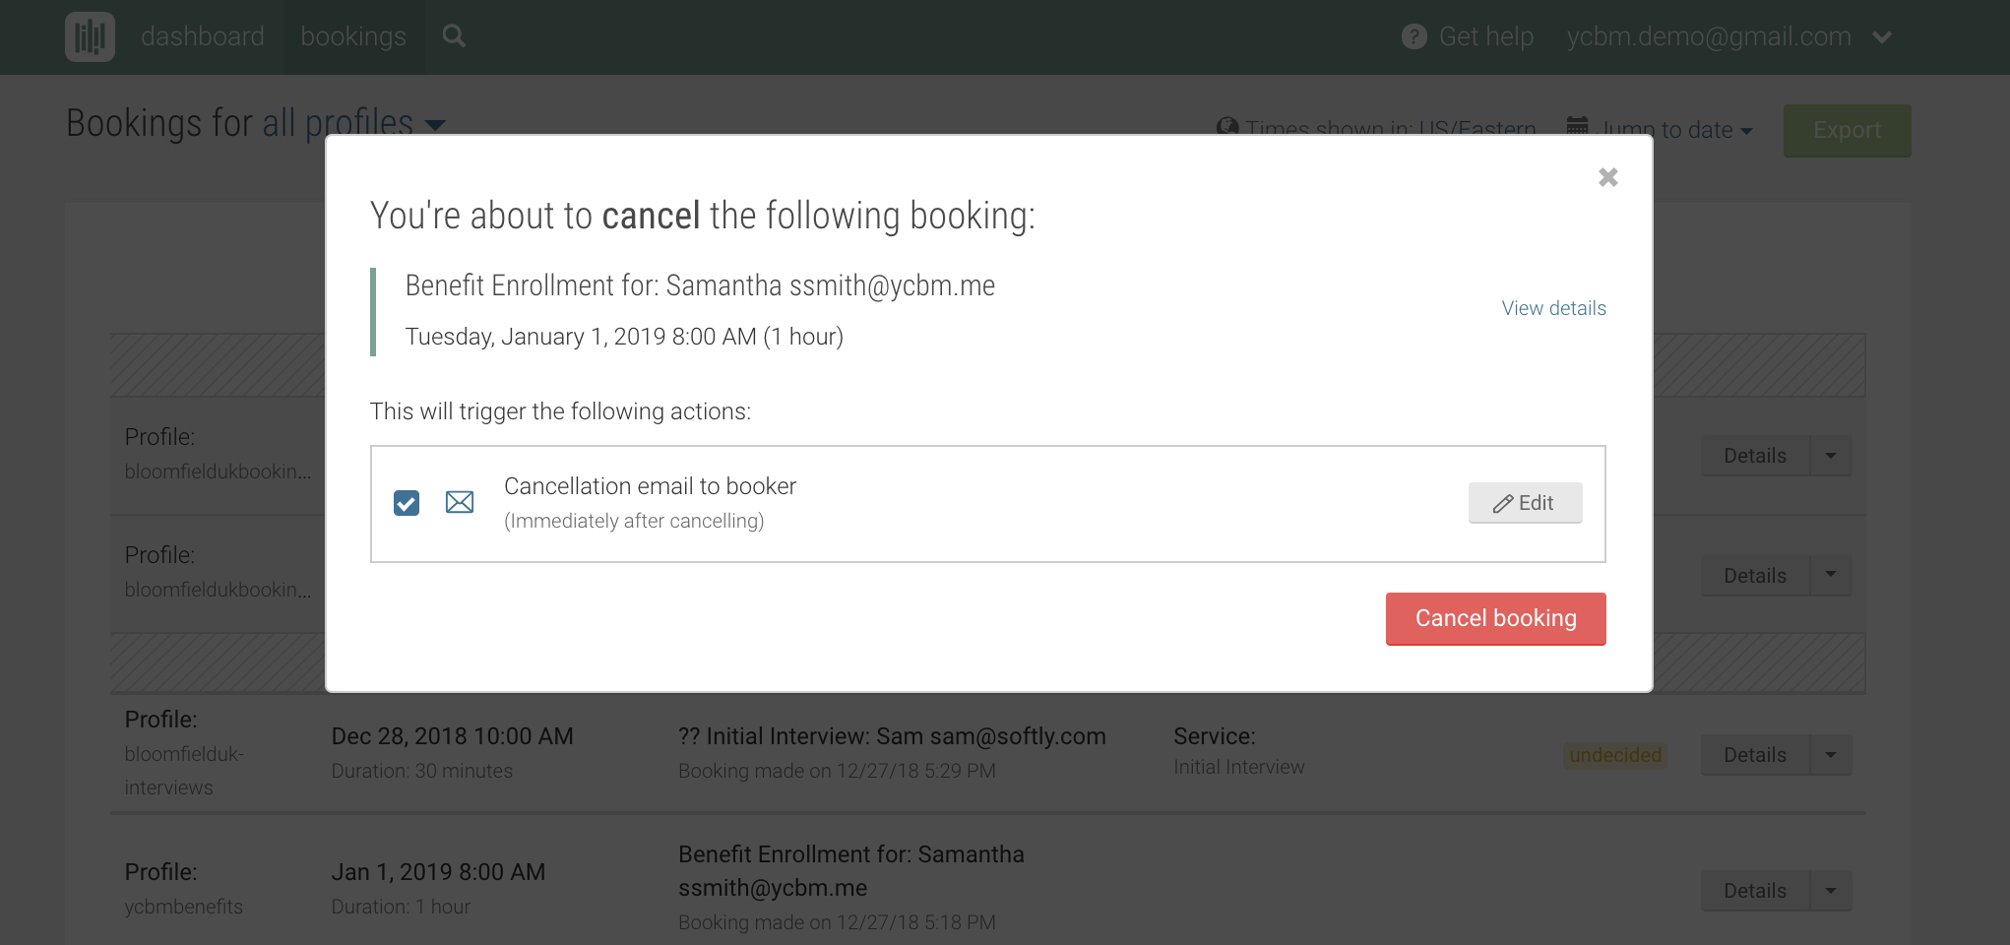Viewport: 2010px width, 945px height.
Task: Go to the dashboard tab
Action: pos(203,36)
